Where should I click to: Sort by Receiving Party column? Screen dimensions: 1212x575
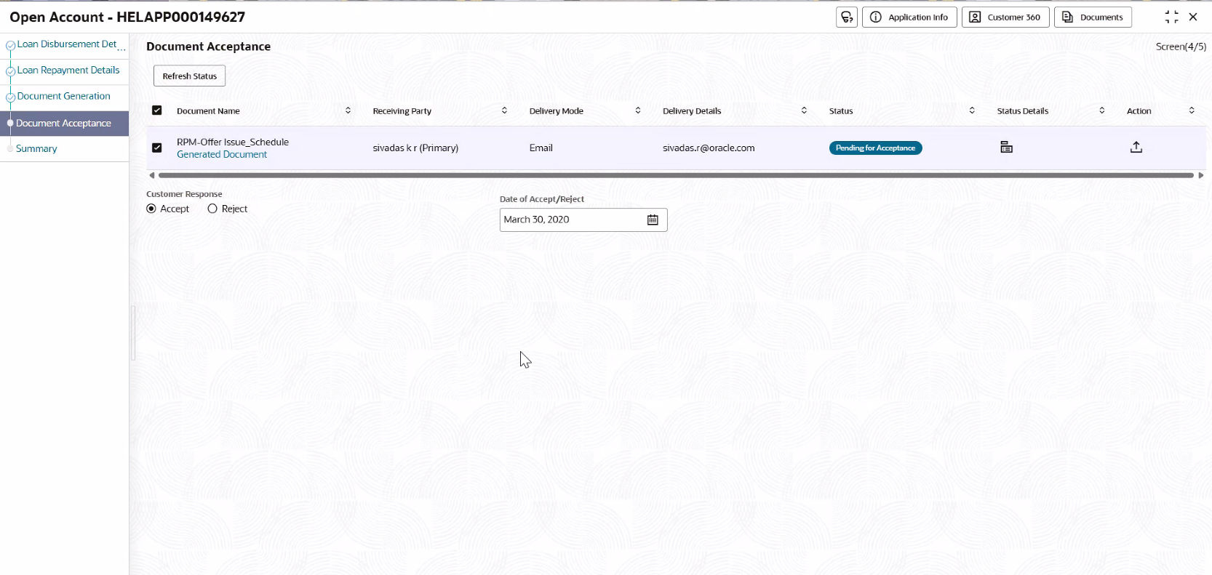click(x=504, y=110)
